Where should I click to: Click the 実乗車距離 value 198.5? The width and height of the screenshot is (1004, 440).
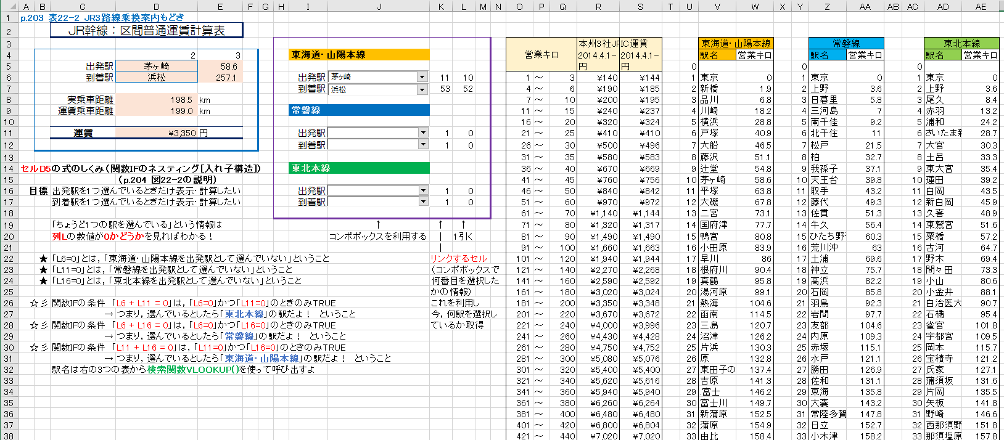pyautogui.click(x=157, y=99)
